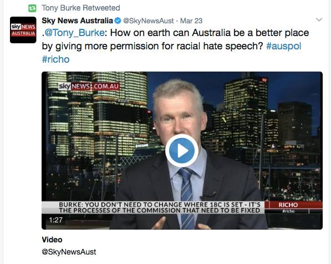Click the skynews.com.au logo in the video
Screen dimensions: 331x264
pos(89,87)
